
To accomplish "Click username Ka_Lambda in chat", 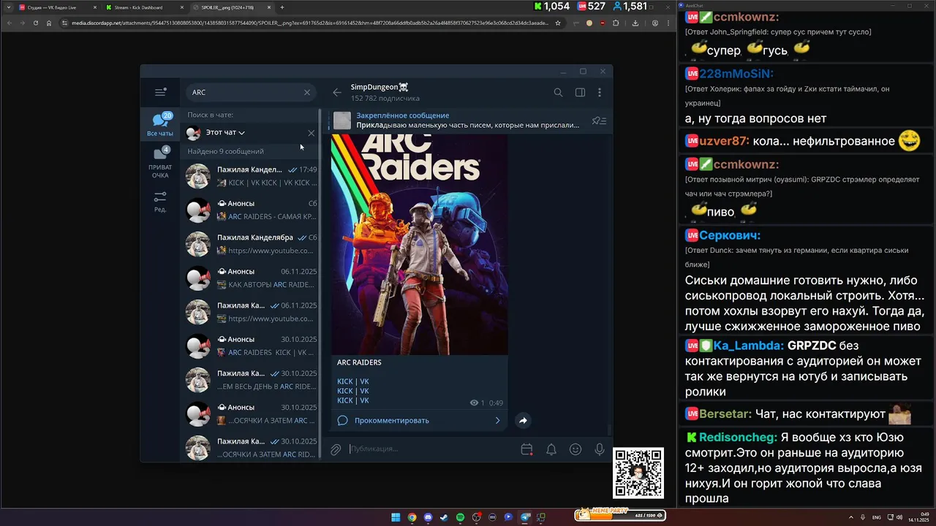I will point(750,346).
